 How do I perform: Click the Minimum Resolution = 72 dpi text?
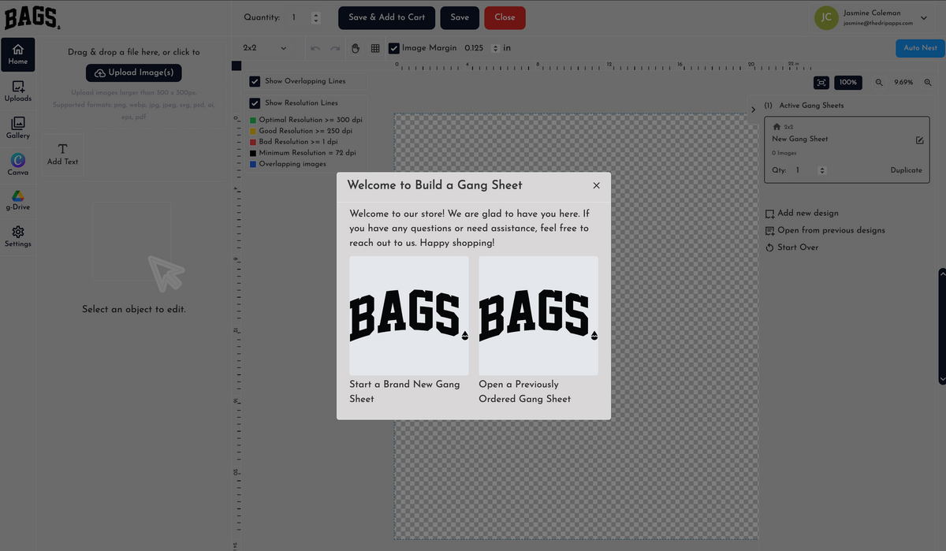pos(307,153)
